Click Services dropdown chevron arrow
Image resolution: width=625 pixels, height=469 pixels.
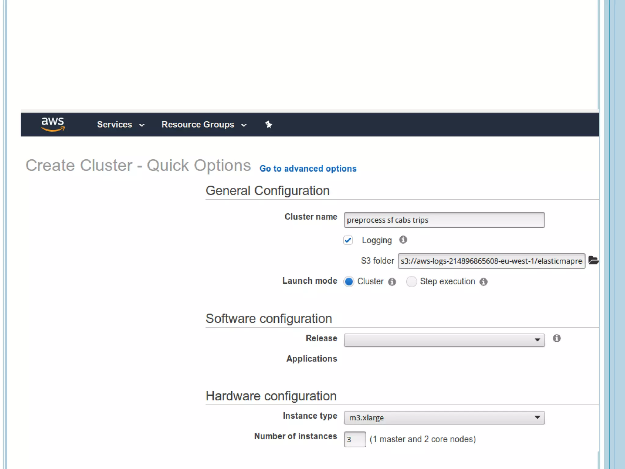142,125
